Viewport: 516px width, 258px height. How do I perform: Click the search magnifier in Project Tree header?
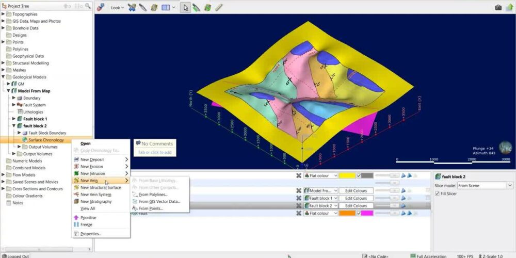point(88,6)
